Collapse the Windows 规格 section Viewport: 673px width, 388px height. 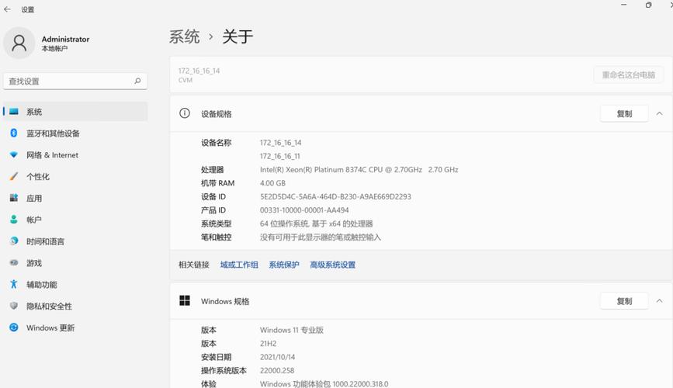coord(659,301)
